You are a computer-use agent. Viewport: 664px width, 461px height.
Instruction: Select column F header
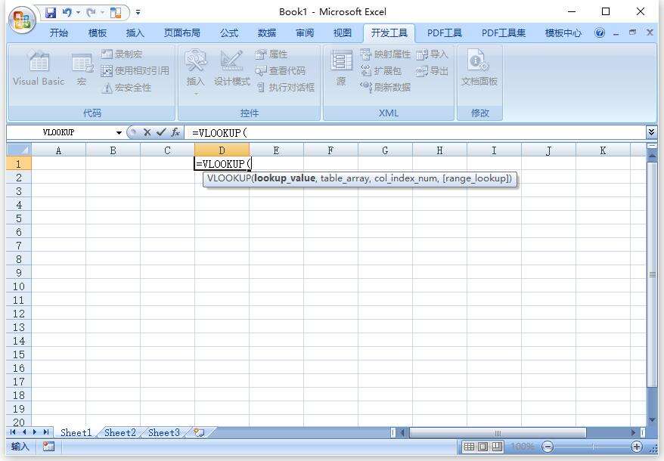(330, 150)
